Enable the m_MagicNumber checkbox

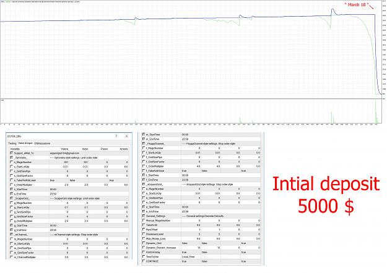[11, 239]
